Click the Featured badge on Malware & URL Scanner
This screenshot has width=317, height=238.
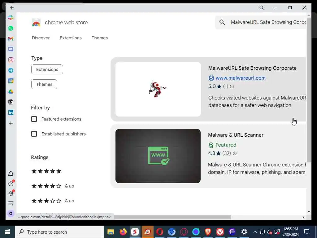tap(222, 145)
